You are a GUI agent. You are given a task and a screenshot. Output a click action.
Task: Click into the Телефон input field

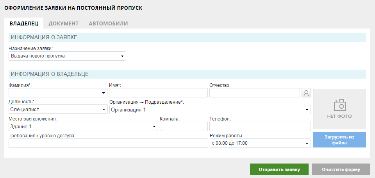coord(260,126)
